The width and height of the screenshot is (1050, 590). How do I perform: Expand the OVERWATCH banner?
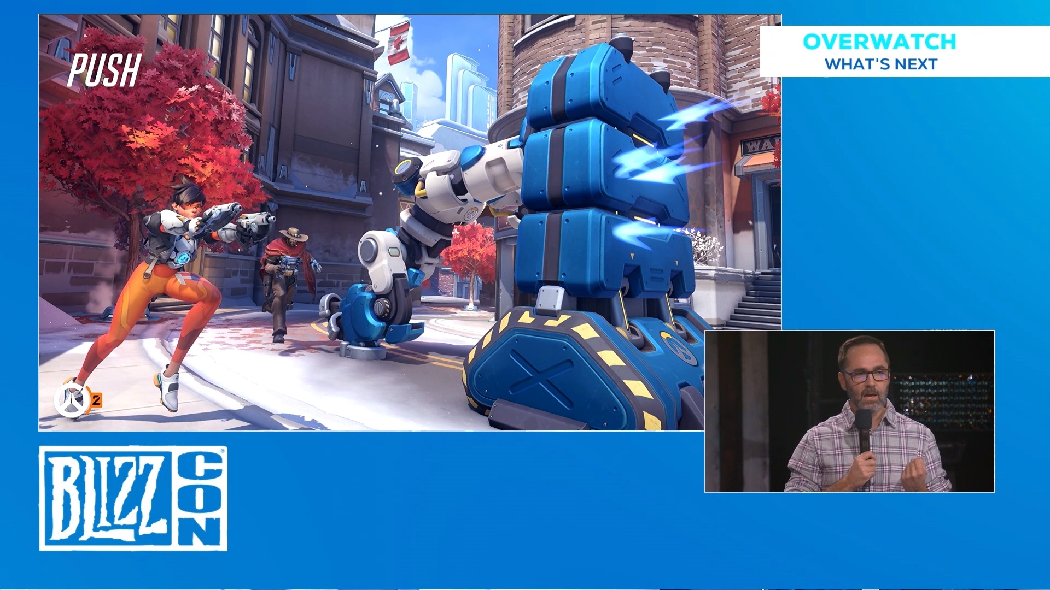coord(905,52)
